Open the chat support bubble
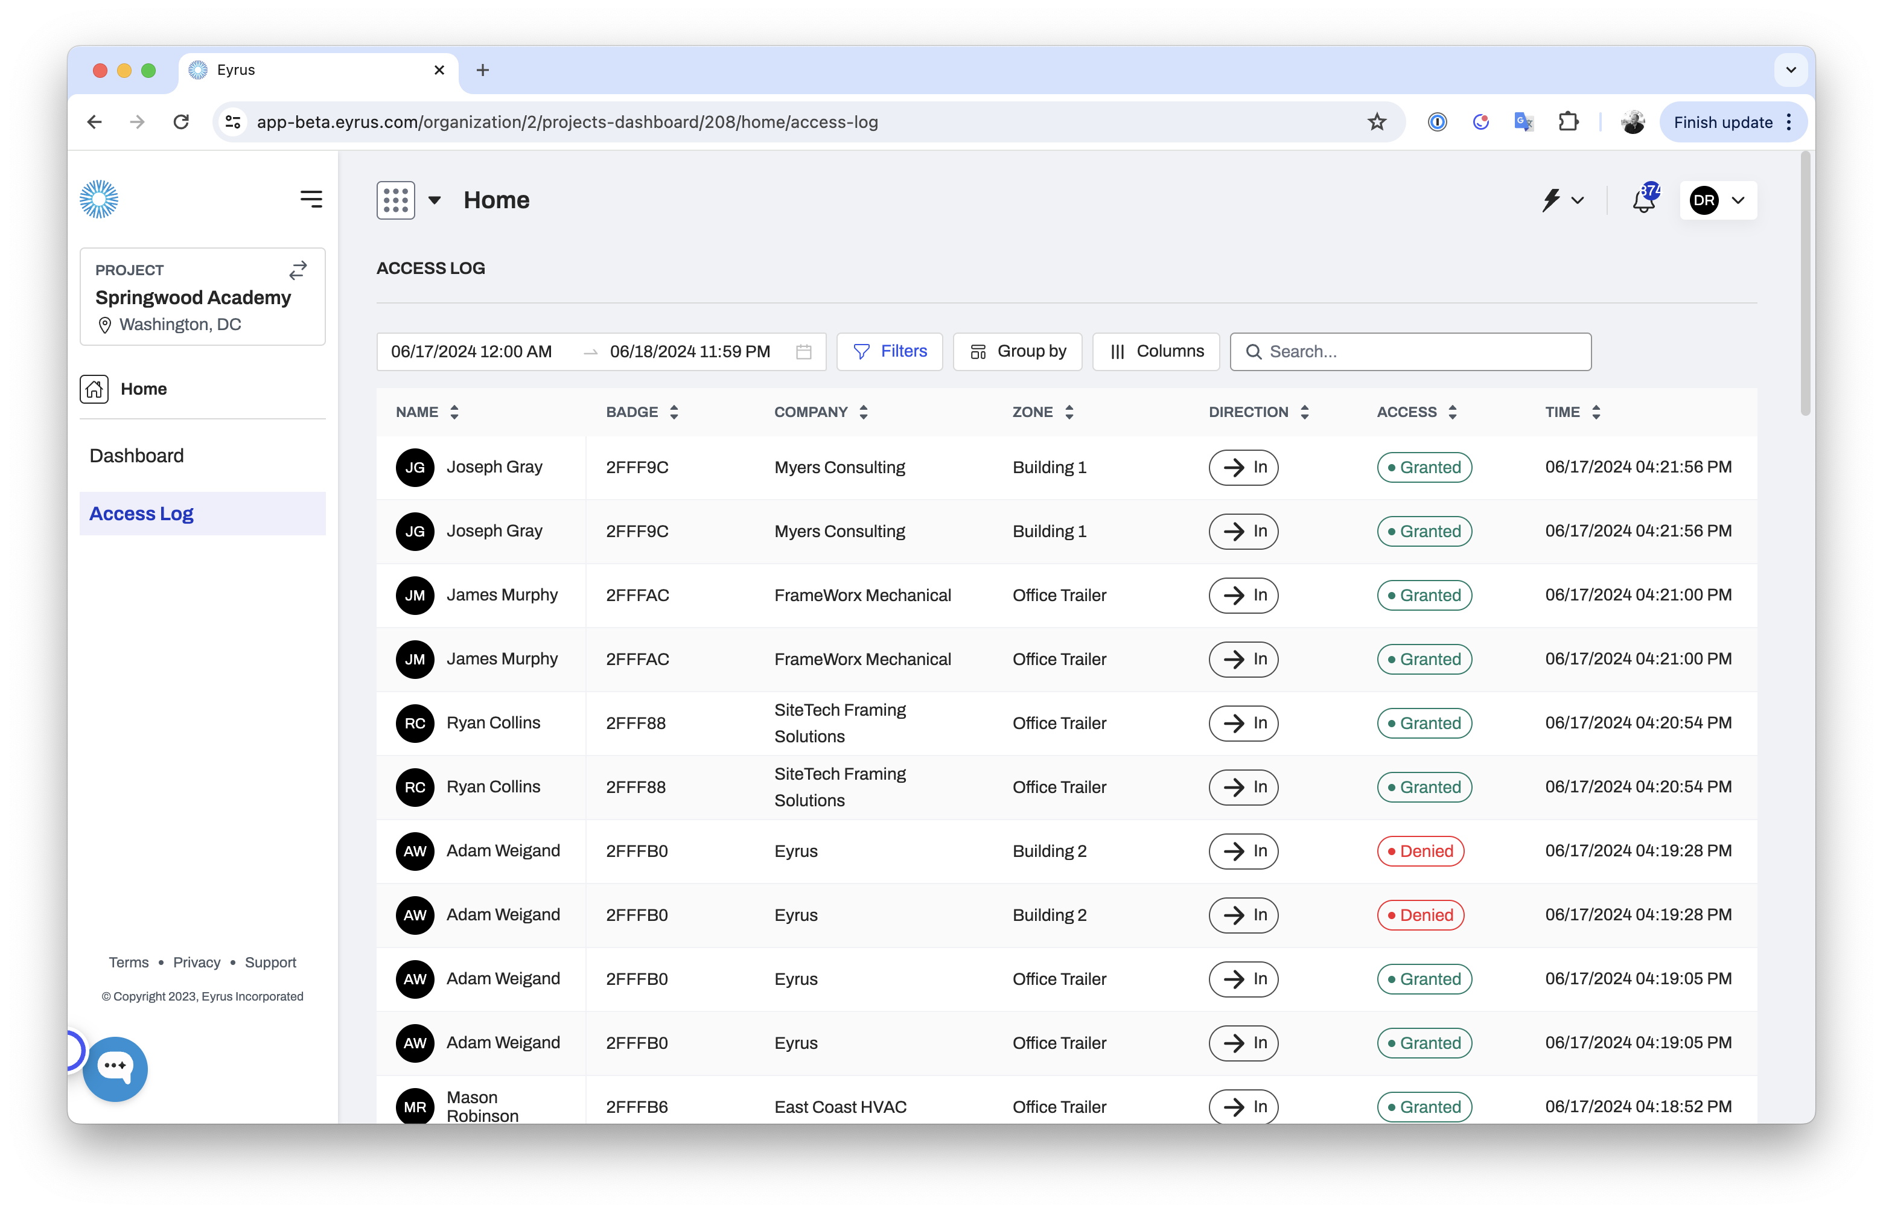 pos(115,1068)
